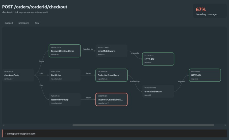Open the unmapped InventoryUnavailableEr... exception node
This screenshot has width=229, height=140.
[x=111, y=99]
